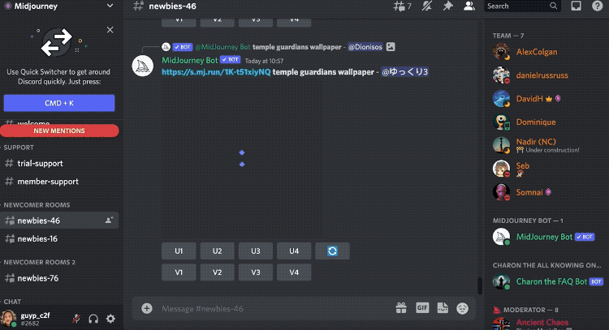Viewport: 609px width, 330px height.
Task: Open the Inbox icon
Action: tap(576, 6)
